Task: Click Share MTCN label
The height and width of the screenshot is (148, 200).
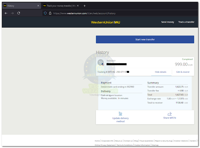Action: click(x=169, y=118)
